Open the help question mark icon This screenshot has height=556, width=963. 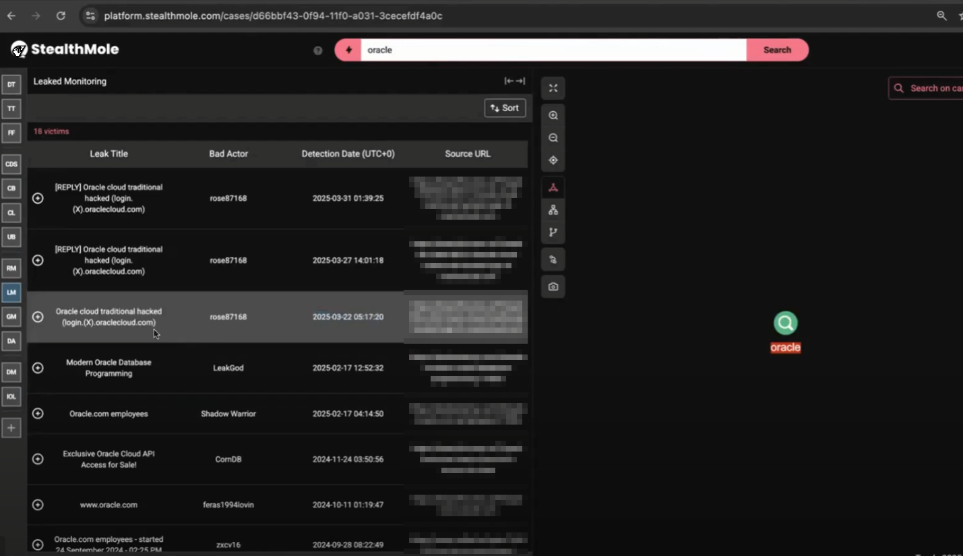click(318, 50)
